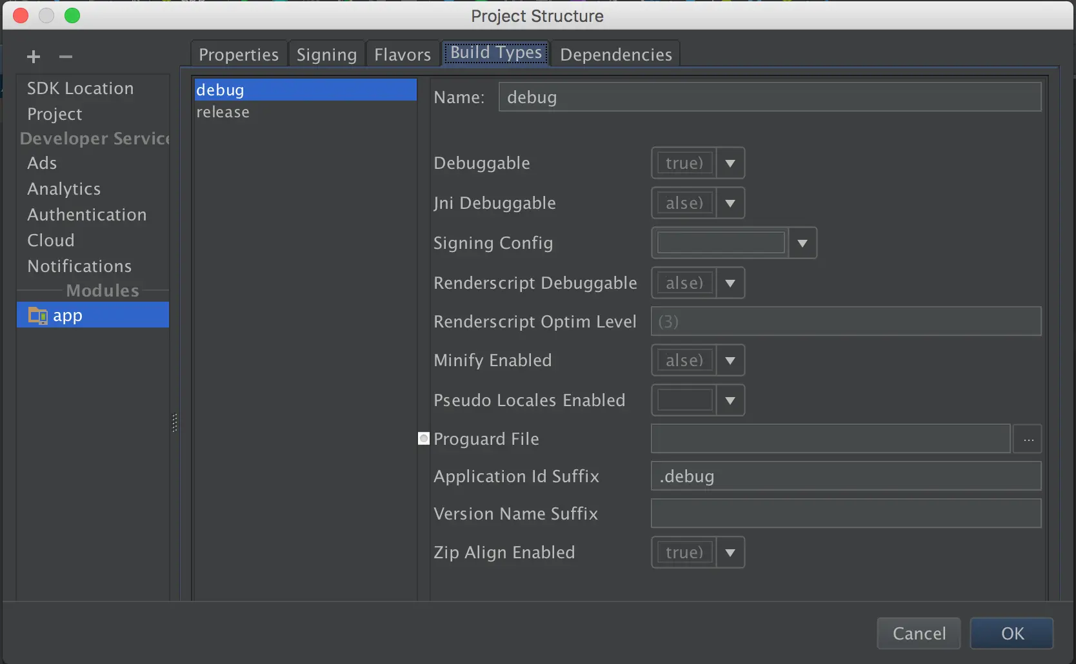The width and height of the screenshot is (1076, 664).
Task: Click the plus icon to add a module
Action: click(34, 57)
